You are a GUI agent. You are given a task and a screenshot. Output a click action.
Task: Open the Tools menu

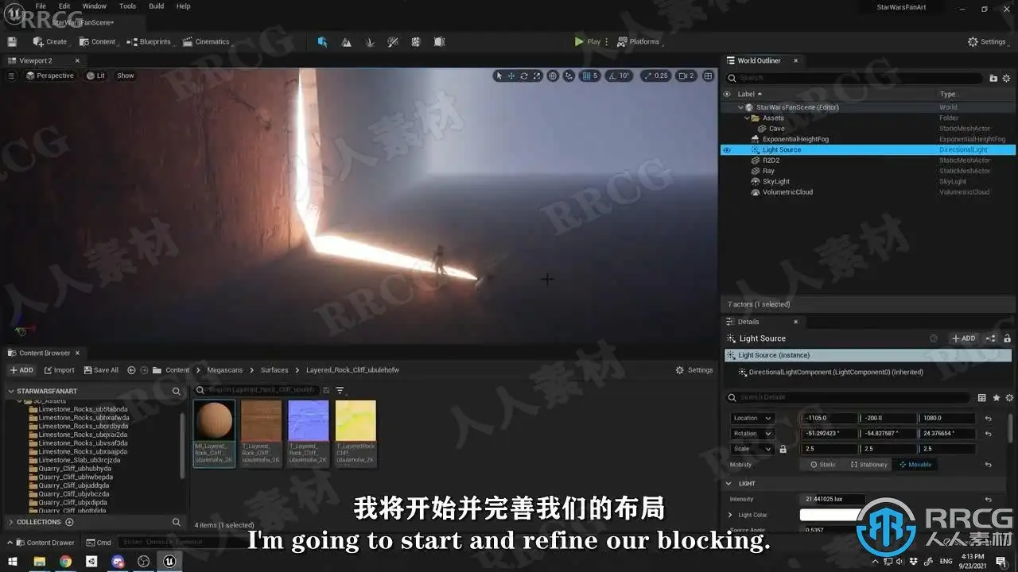(x=127, y=6)
